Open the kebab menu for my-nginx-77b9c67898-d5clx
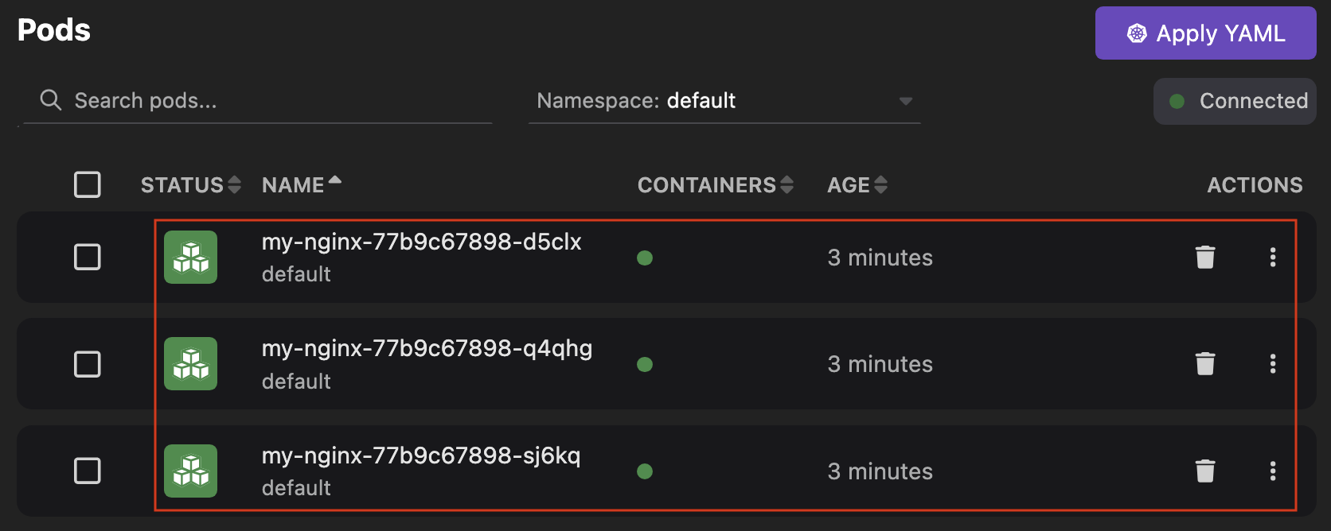Image resolution: width=1331 pixels, height=531 pixels. (1273, 257)
